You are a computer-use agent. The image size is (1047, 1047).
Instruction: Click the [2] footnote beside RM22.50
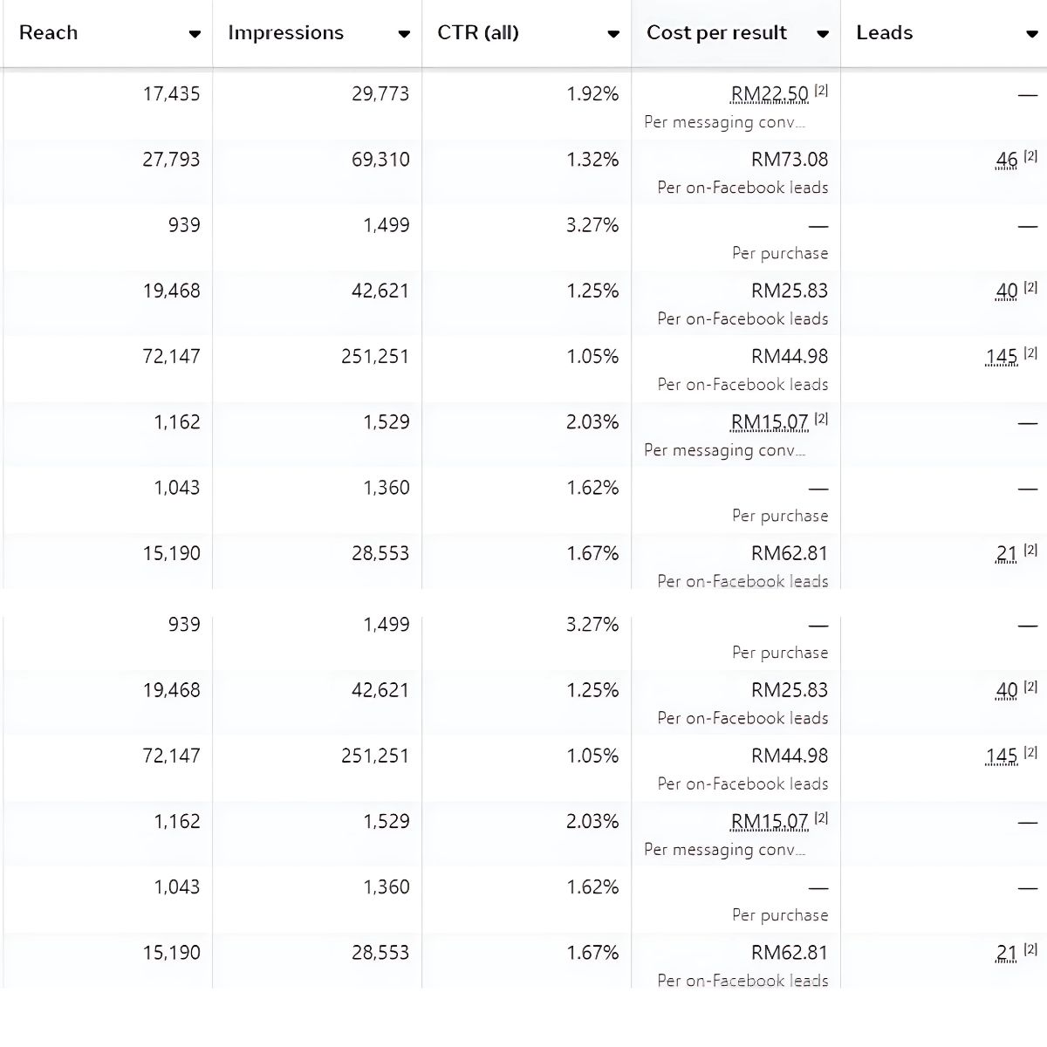(821, 90)
